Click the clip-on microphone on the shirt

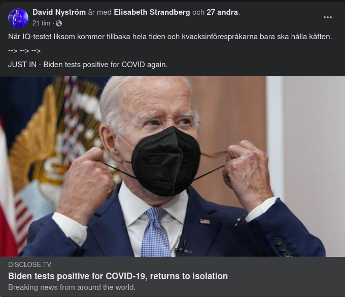(x=183, y=248)
